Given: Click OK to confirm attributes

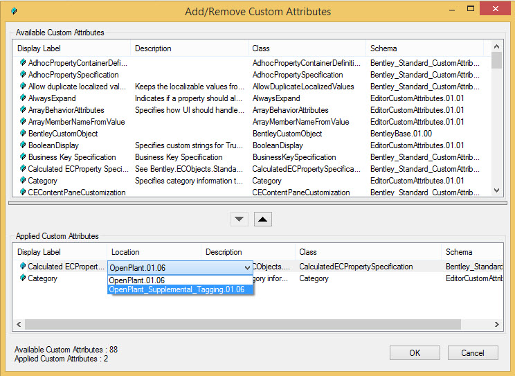Looking at the screenshot, I should coord(415,352).
